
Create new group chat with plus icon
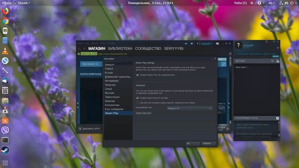277,118
